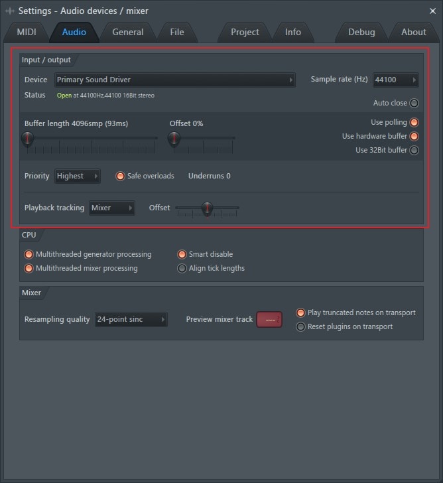
Task: Open the Device dropdown Primary Sound Driver
Action: [x=174, y=80]
